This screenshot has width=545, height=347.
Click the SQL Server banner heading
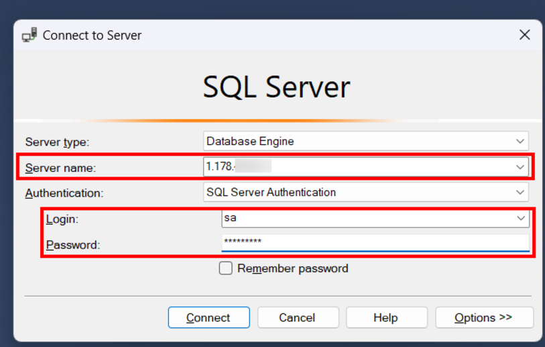coord(276,87)
